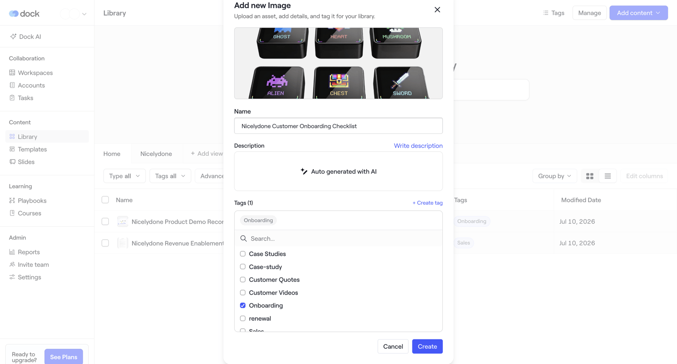Click the Slides sidebar icon

[12, 161]
